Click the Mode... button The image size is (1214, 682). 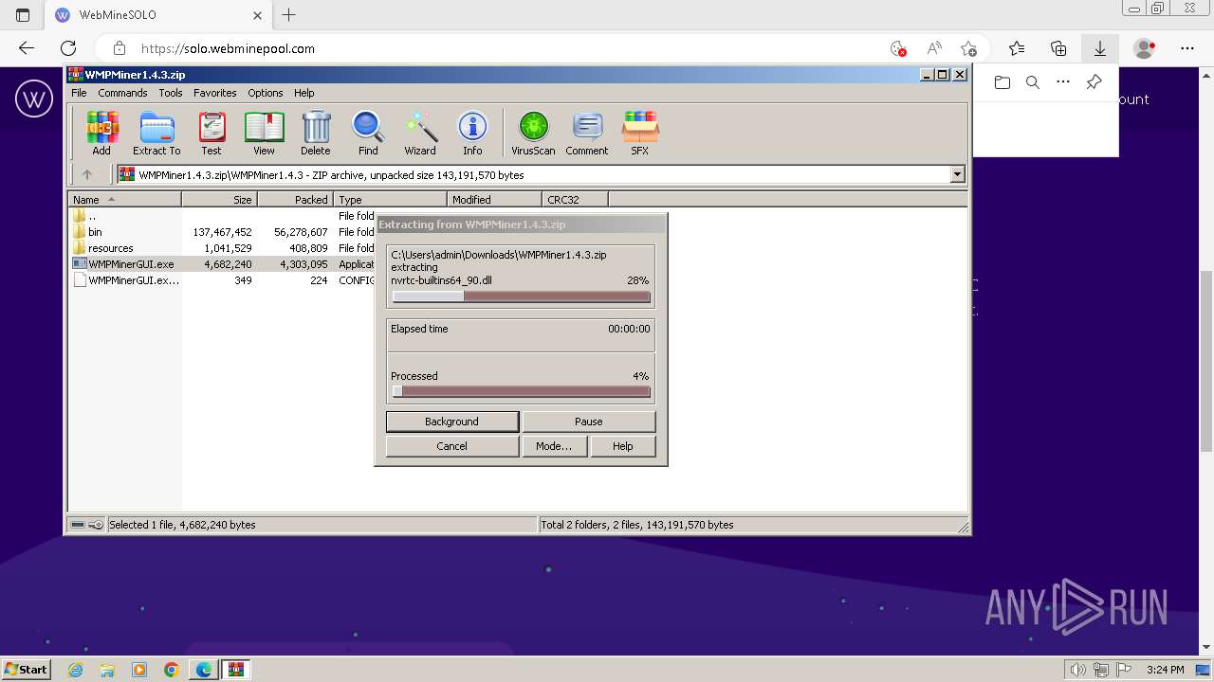coord(554,446)
